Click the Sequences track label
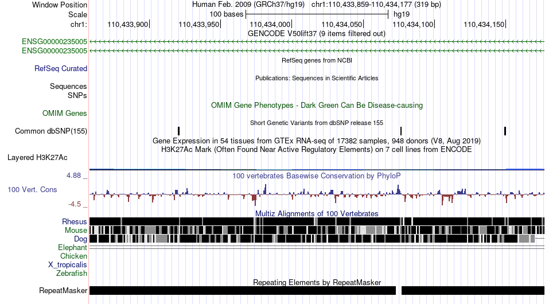545x304 pixels. pyautogui.click(x=68, y=86)
